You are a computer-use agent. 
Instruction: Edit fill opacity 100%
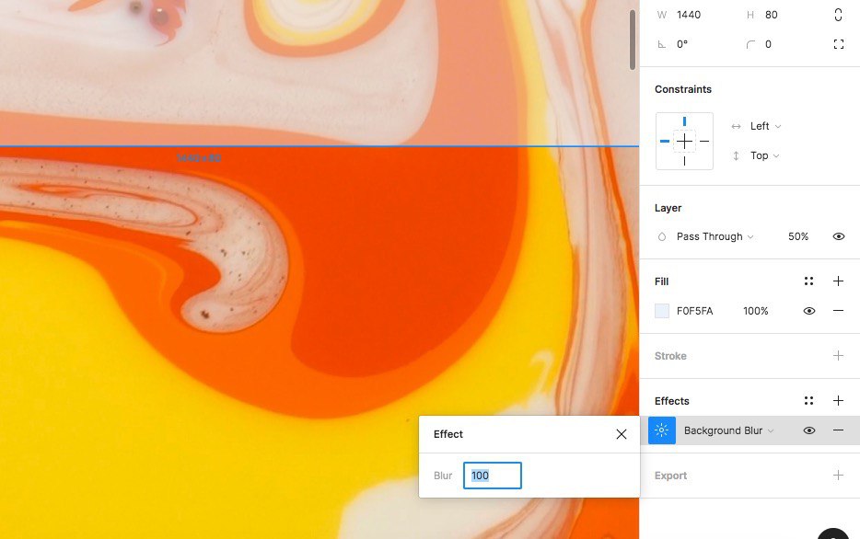[755, 311]
